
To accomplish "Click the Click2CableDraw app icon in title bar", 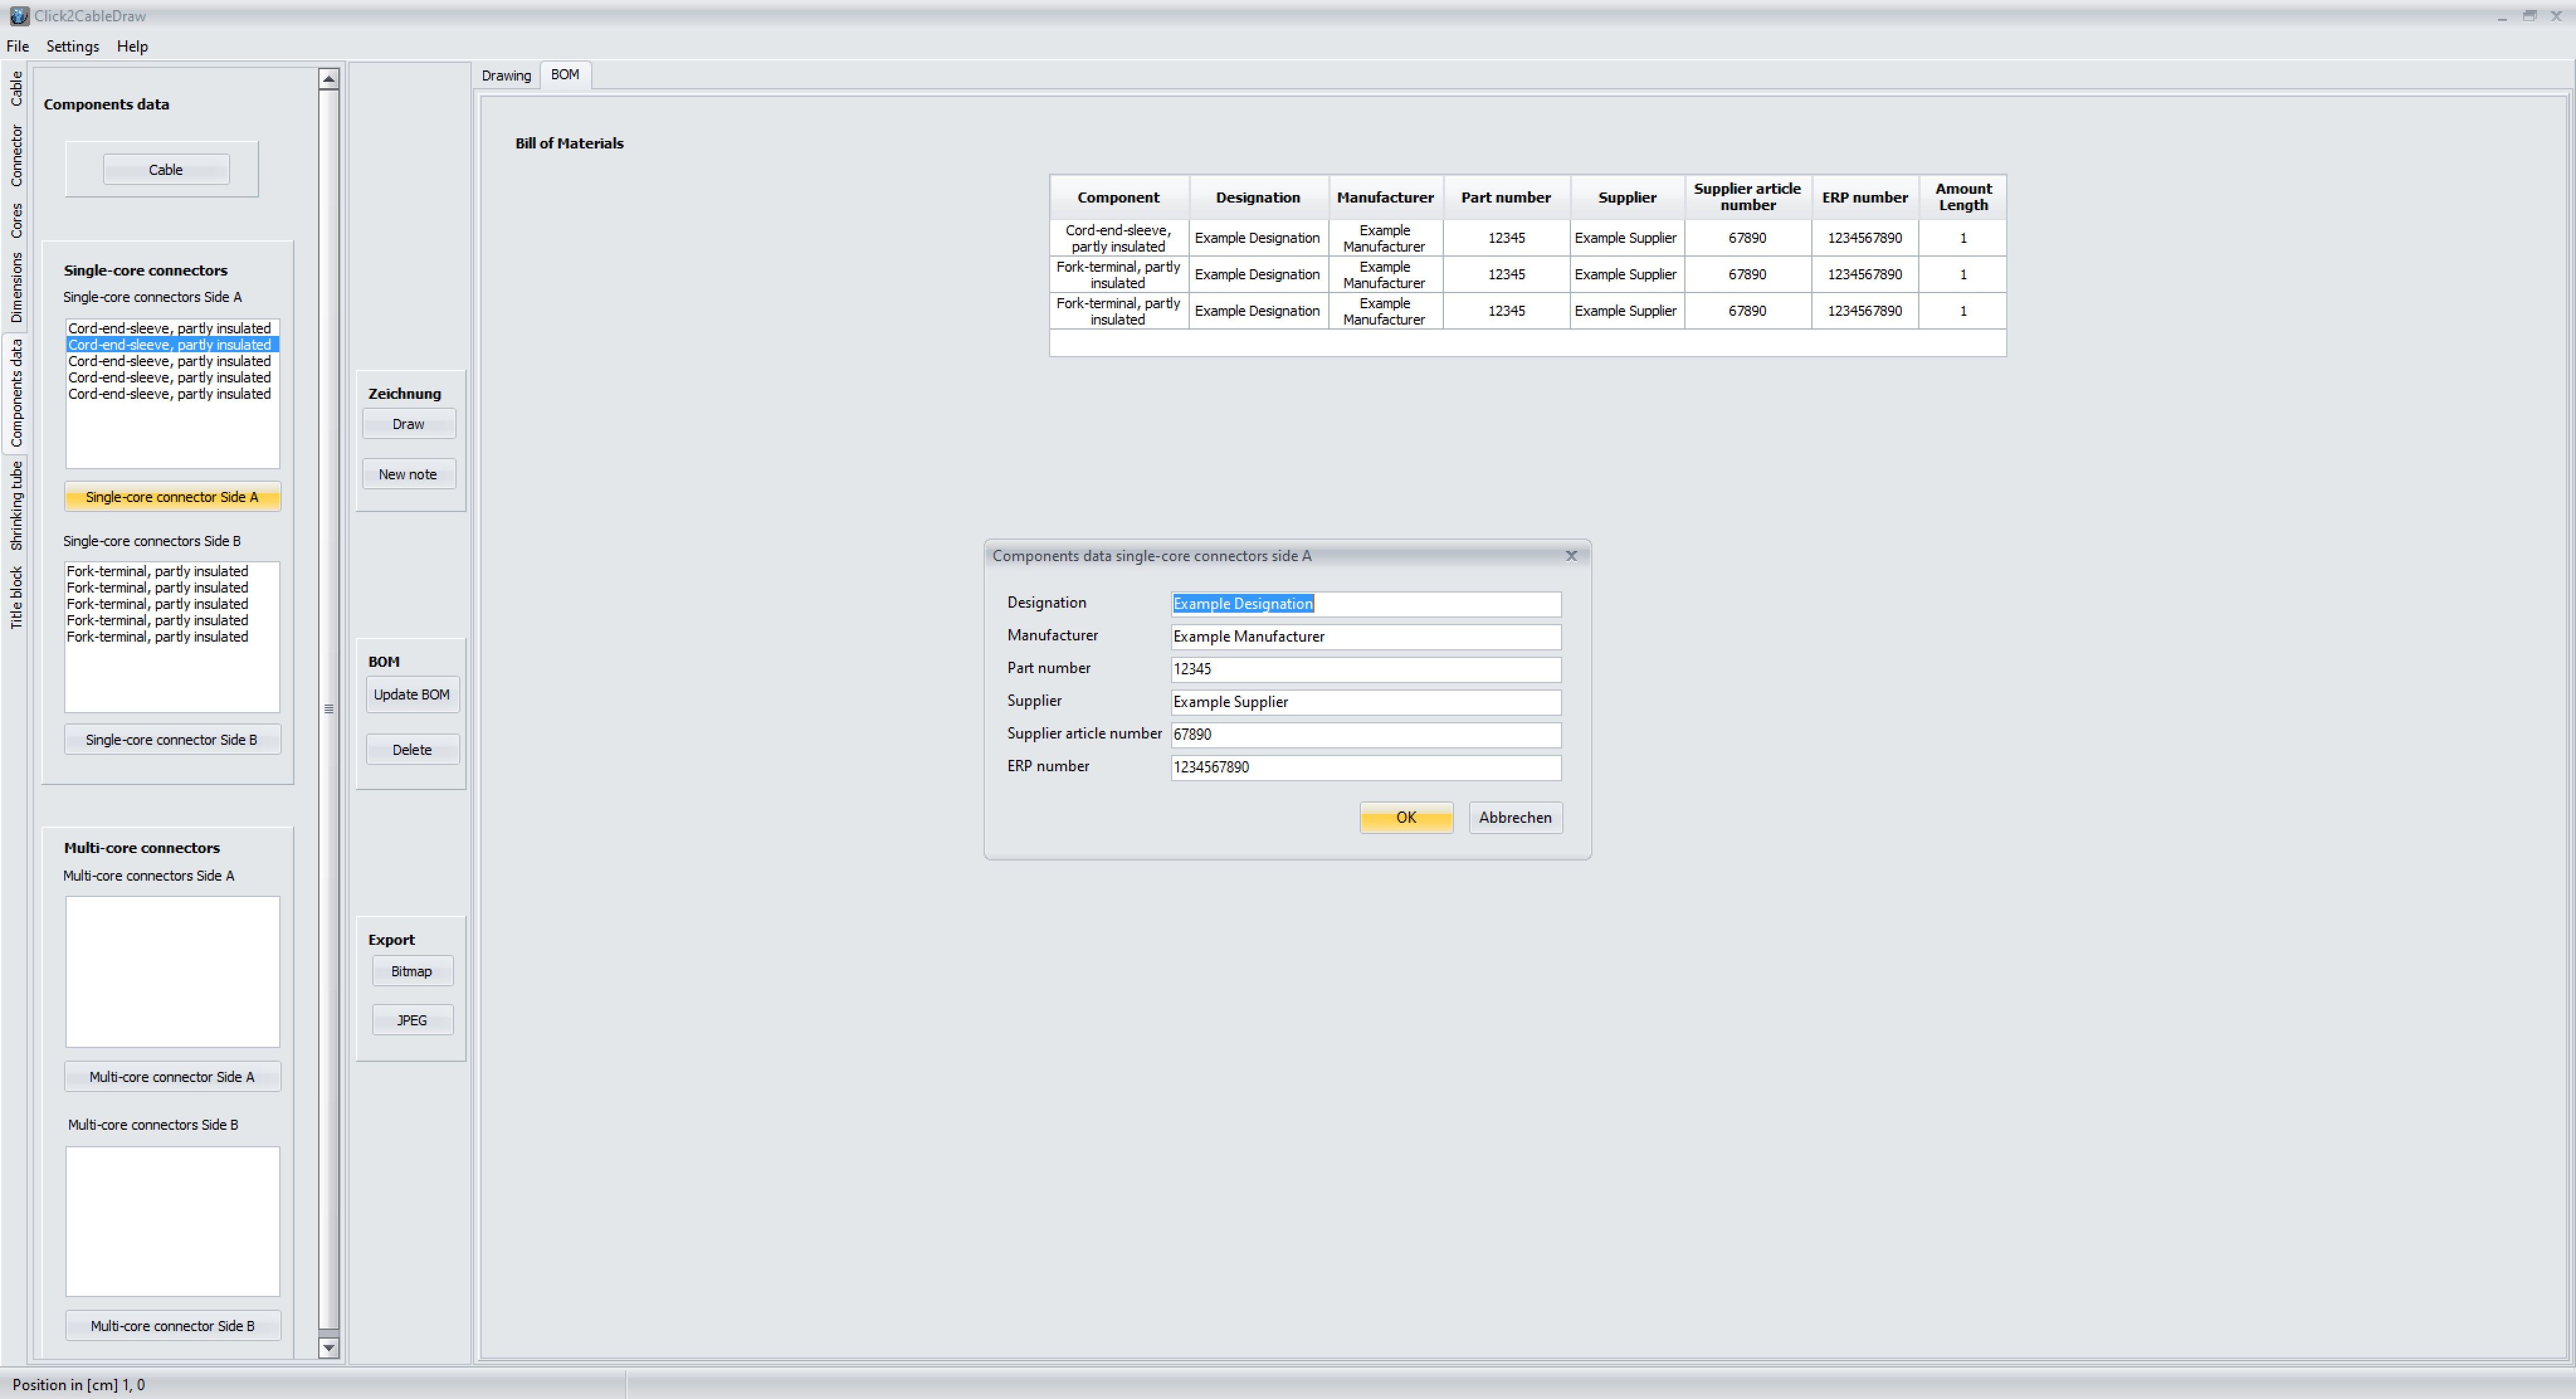I will pos(18,16).
